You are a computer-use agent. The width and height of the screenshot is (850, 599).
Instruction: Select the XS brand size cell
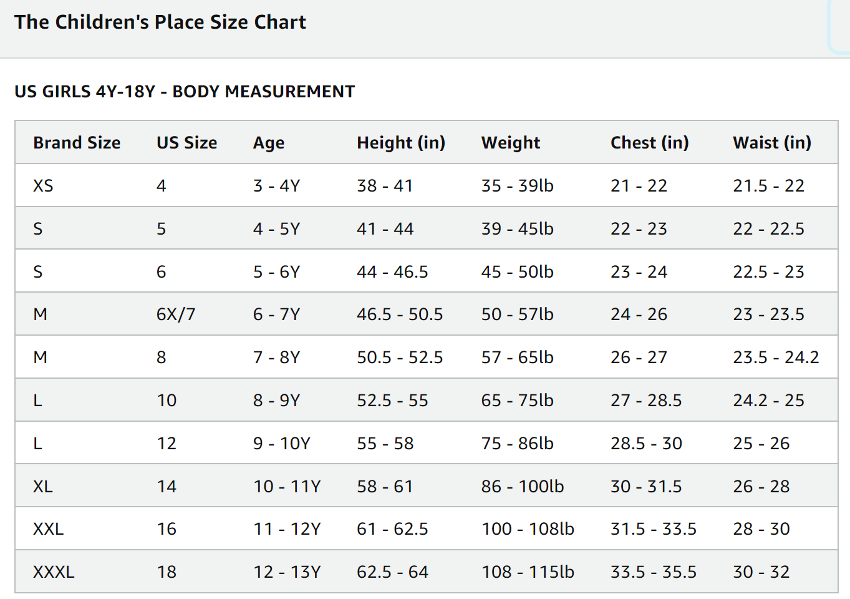pos(43,186)
